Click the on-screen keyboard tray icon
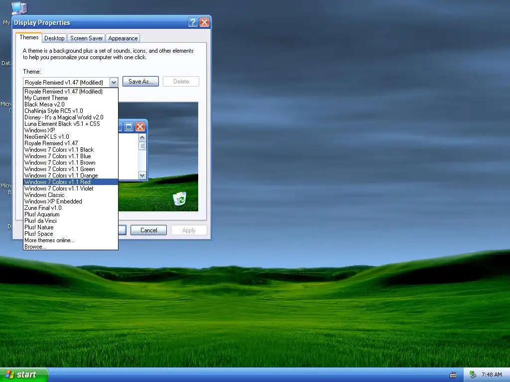This screenshot has height=382, width=510. click(x=453, y=375)
